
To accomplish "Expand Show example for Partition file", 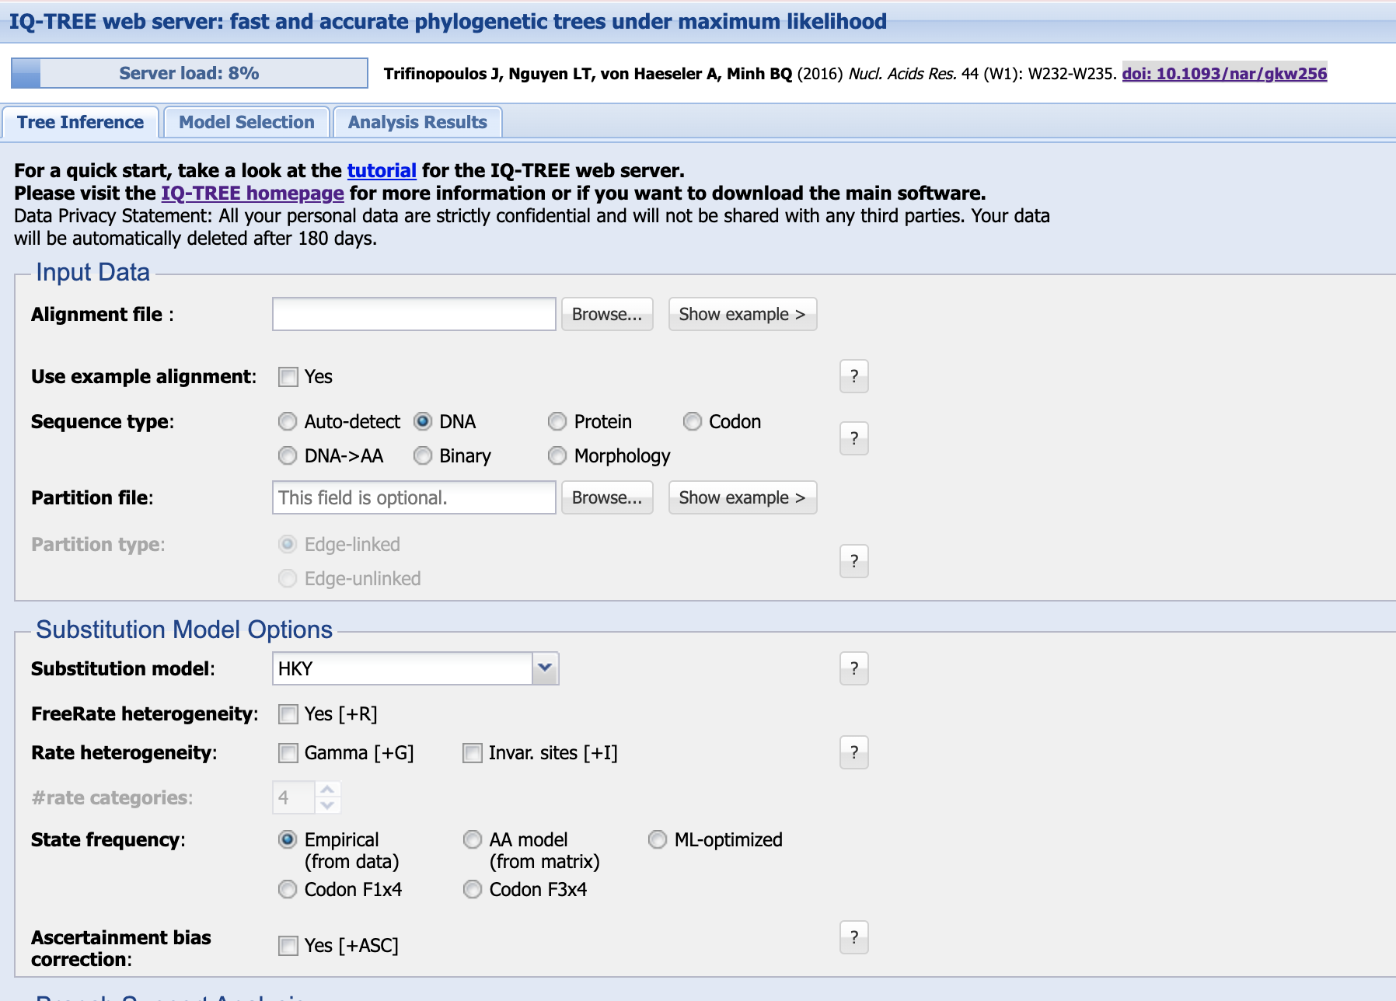I will point(742,497).
